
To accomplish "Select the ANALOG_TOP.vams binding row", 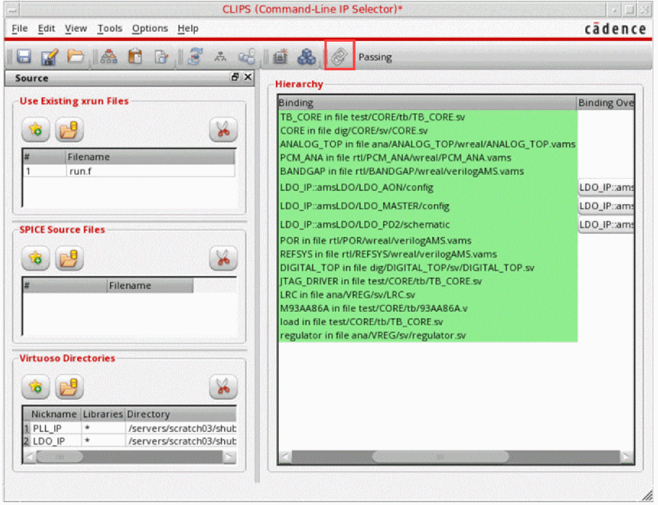I will (x=428, y=145).
